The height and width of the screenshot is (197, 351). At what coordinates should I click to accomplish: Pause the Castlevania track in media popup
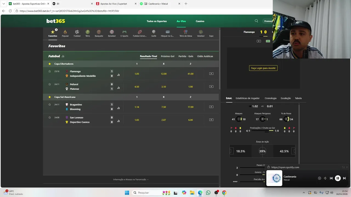[x=338, y=178]
